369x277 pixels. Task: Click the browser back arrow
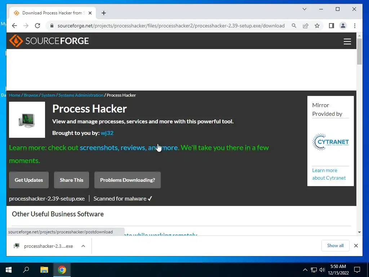coord(14,26)
